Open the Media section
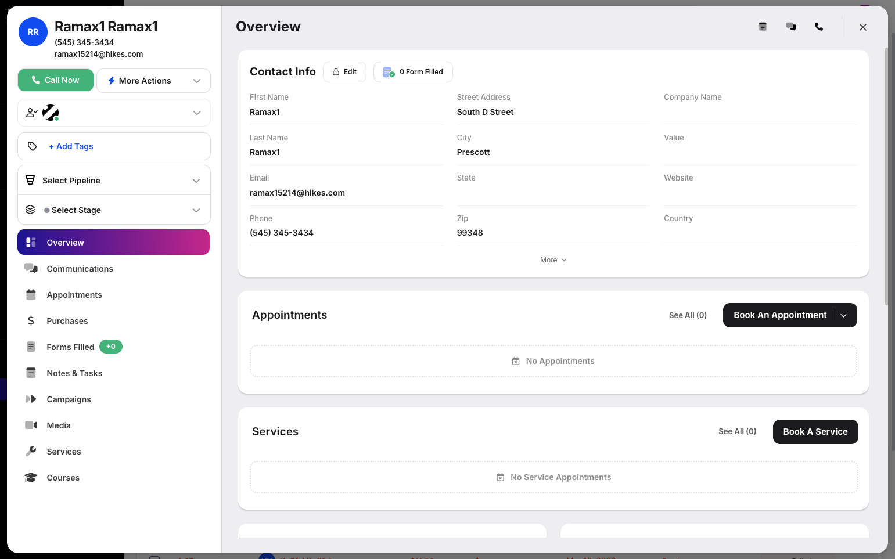The image size is (895, 559). [59, 425]
